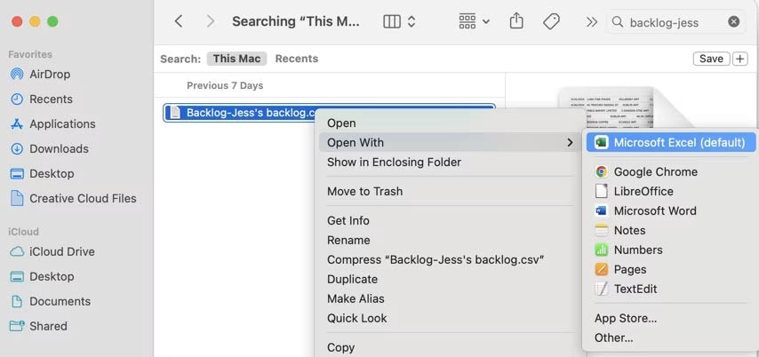Viewport: 759px width, 357px height.
Task: Choose Microsoft Excel (default) option
Action: pyautogui.click(x=678, y=142)
